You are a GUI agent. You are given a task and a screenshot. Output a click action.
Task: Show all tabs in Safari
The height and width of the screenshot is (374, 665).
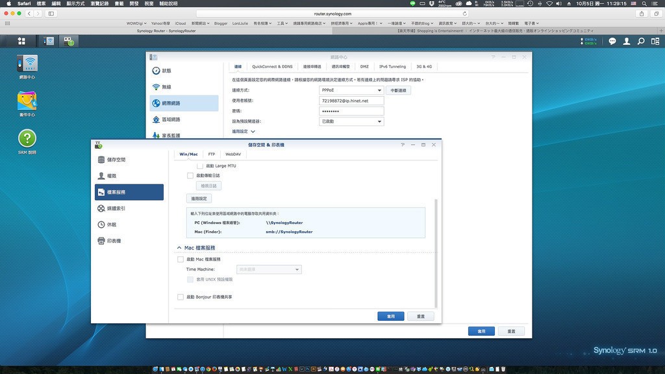point(656,14)
